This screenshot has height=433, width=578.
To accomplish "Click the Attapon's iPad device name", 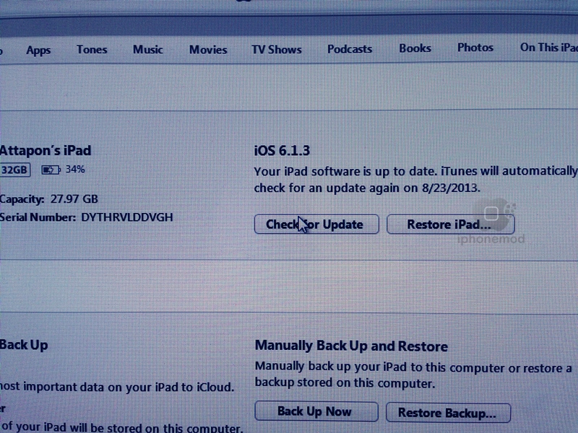I will tap(46, 151).
